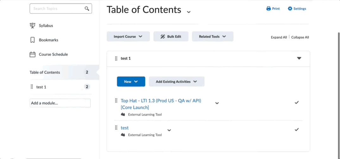Viewport: 340px width, 159px height.
Task: Grab the drag handle beside test 1 module header
Action: [116, 59]
